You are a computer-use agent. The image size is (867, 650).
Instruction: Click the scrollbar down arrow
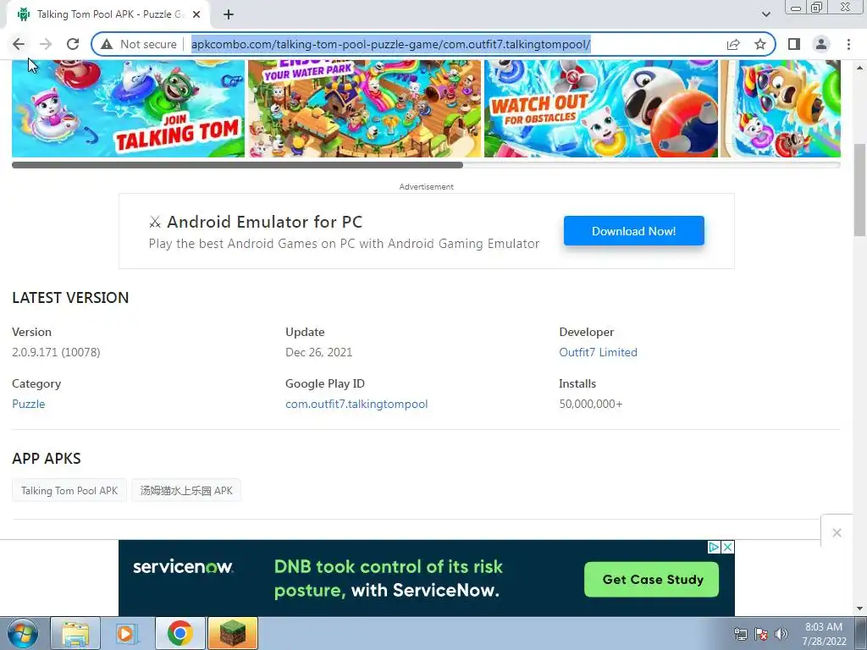pos(860,609)
